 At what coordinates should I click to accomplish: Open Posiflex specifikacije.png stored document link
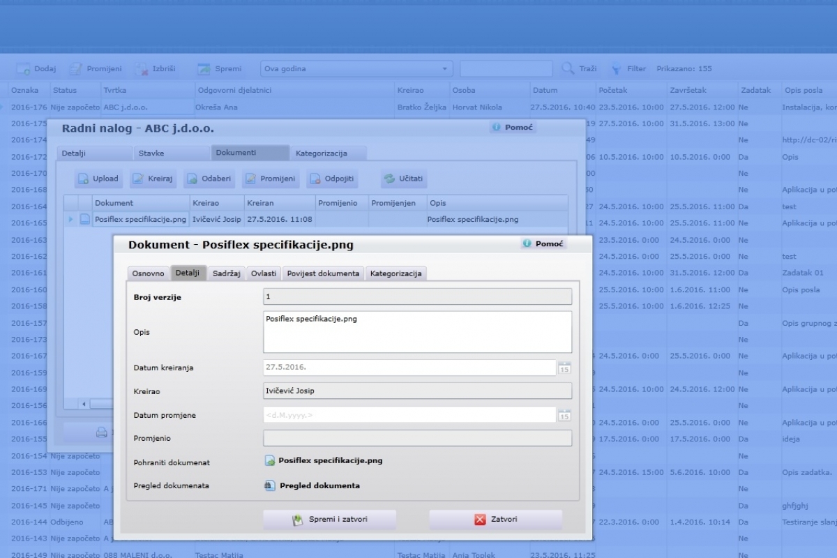(331, 461)
